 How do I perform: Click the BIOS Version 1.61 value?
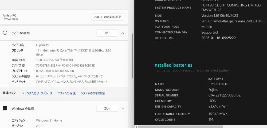click(220, 15)
